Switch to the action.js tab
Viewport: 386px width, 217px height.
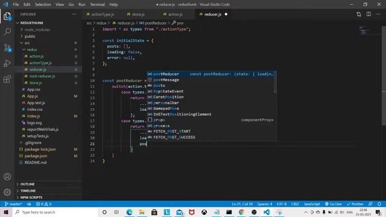click(x=176, y=14)
